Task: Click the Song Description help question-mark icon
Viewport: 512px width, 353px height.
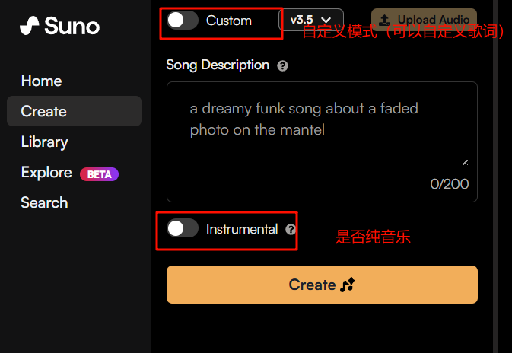Action: (282, 66)
